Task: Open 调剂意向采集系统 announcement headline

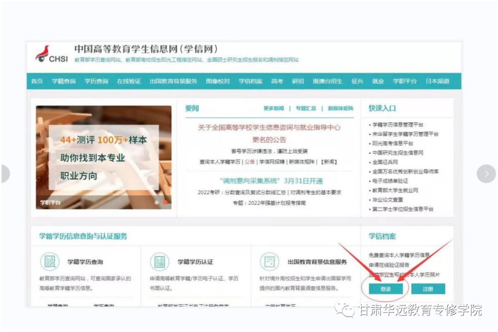Action: click(271, 181)
